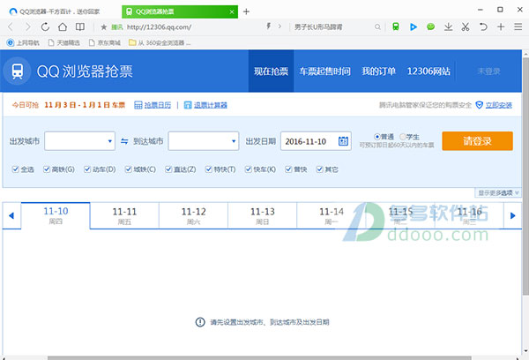Expand 显示更多选项 options

[498, 193]
